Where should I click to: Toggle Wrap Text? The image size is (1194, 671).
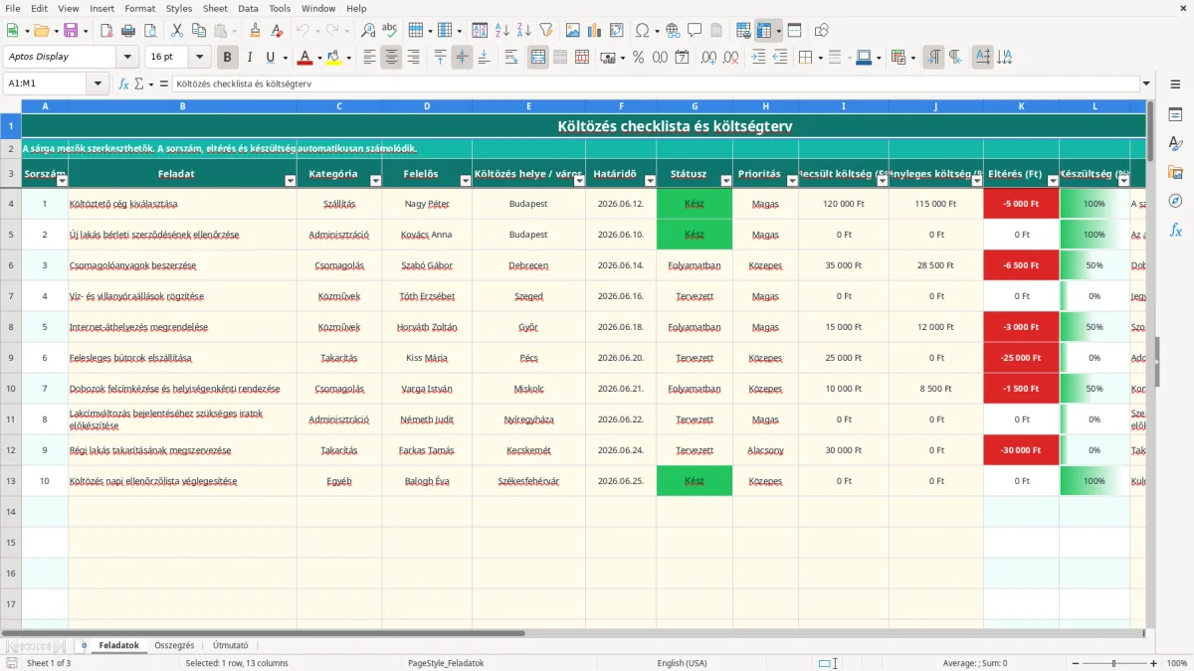[x=510, y=58]
